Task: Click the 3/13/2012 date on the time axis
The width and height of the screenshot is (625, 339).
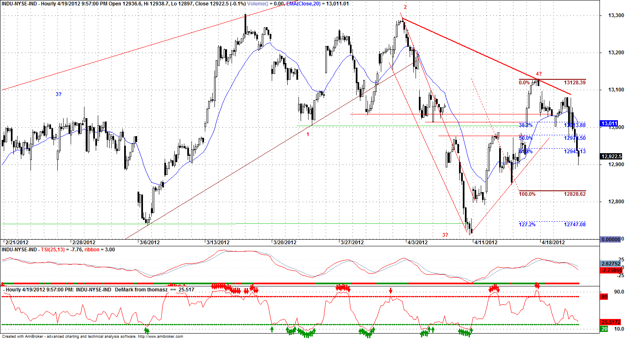Action: coord(218,242)
